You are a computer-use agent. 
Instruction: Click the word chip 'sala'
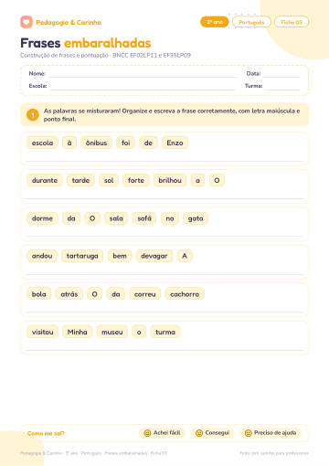116,218
